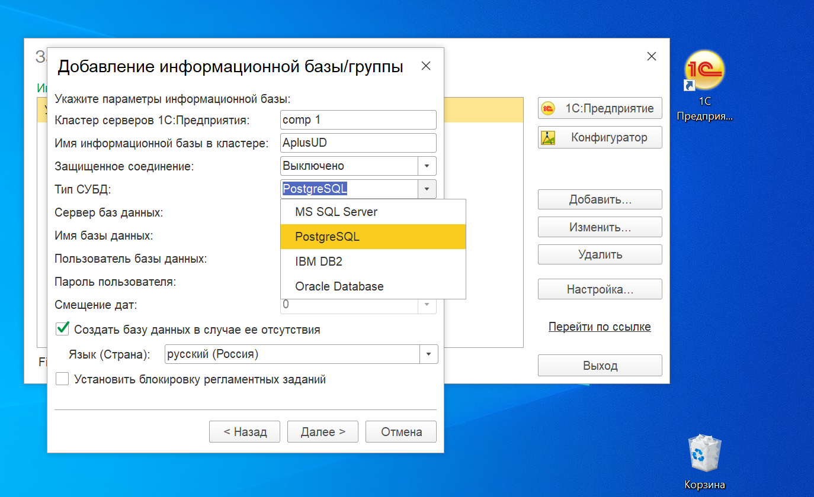This screenshot has height=497, width=814.
Task: Open the Корзина recycle bin icon
Action: tap(704, 462)
